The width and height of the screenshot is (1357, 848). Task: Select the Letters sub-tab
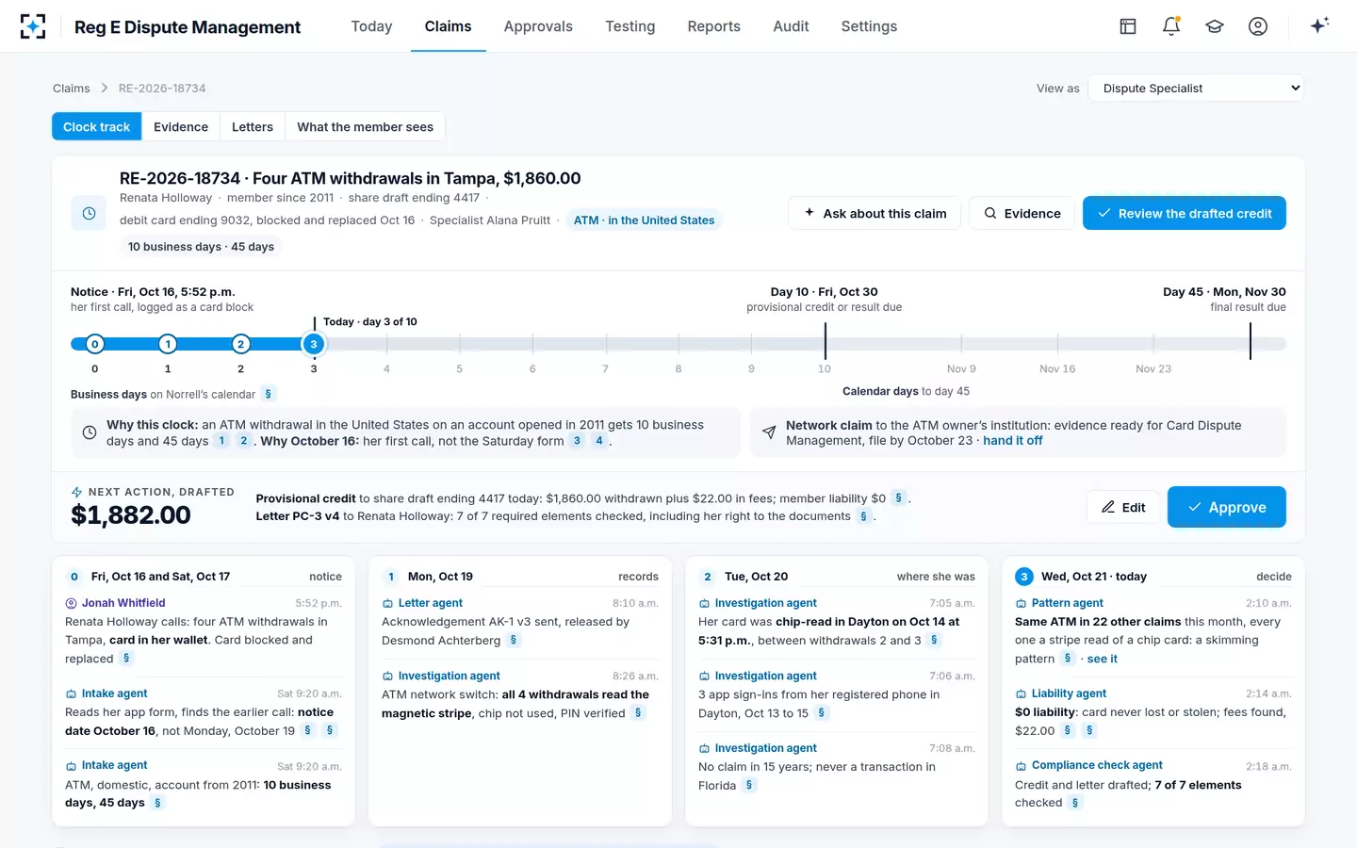(x=253, y=126)
